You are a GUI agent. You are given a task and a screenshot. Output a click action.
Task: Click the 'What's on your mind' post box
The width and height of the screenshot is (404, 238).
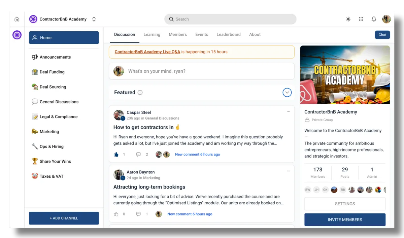click(202, 71)
